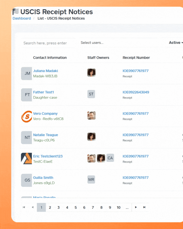Click Eric Testclient123's logo avatar
183x229 pixels.
(x=27, y=158)
